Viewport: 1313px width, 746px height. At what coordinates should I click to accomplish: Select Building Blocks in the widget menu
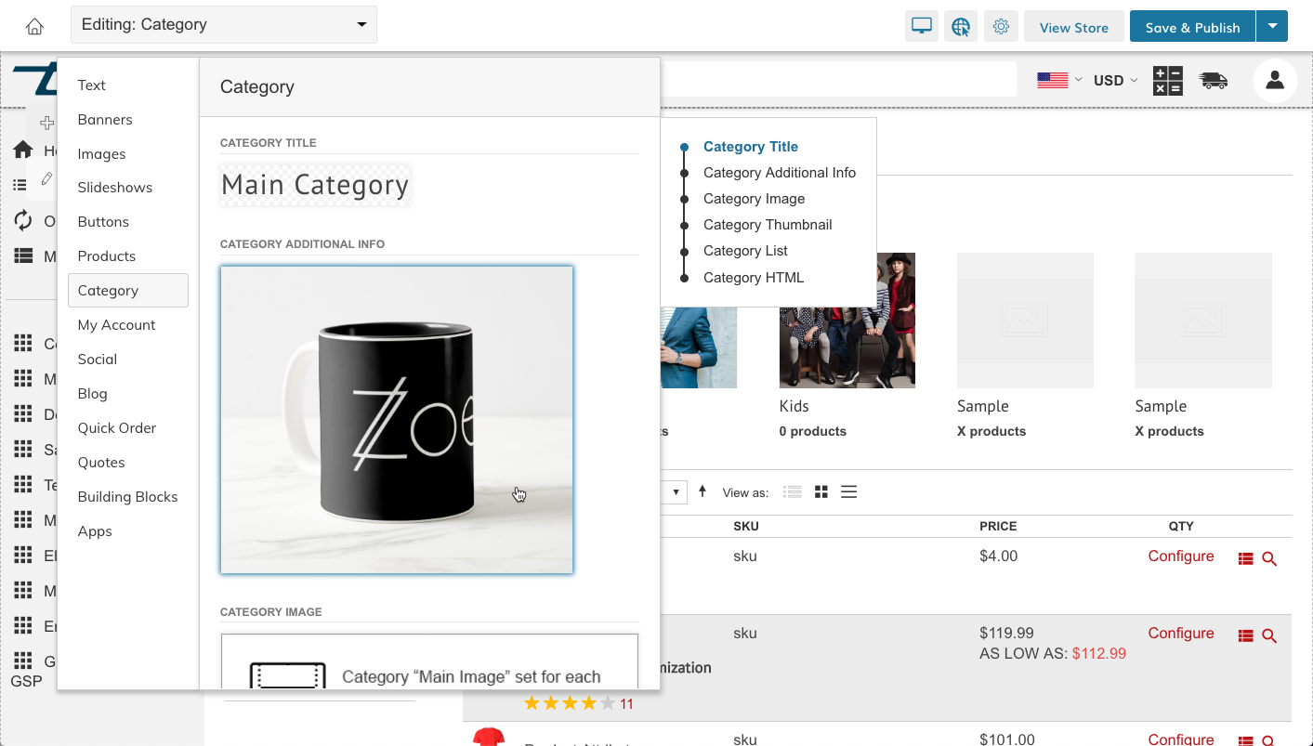point(128,496)
